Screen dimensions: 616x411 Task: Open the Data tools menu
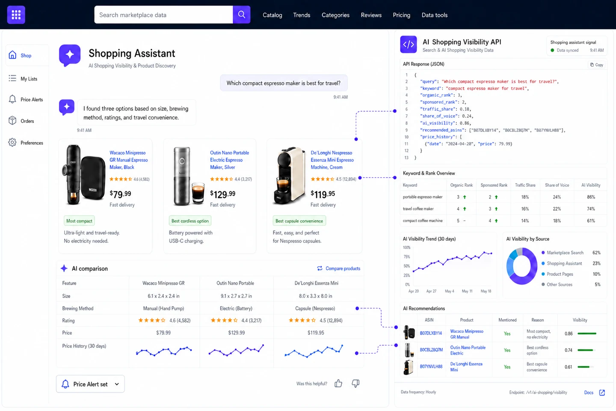[x=435, y=15]
